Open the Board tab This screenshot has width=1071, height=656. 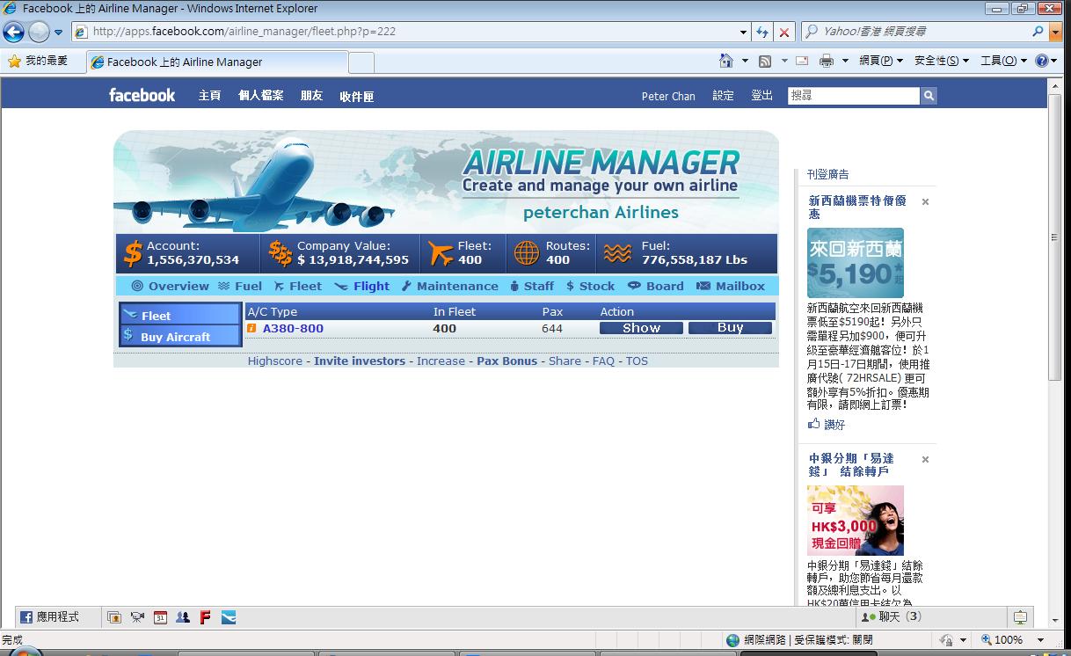click(x=656, y=286)
